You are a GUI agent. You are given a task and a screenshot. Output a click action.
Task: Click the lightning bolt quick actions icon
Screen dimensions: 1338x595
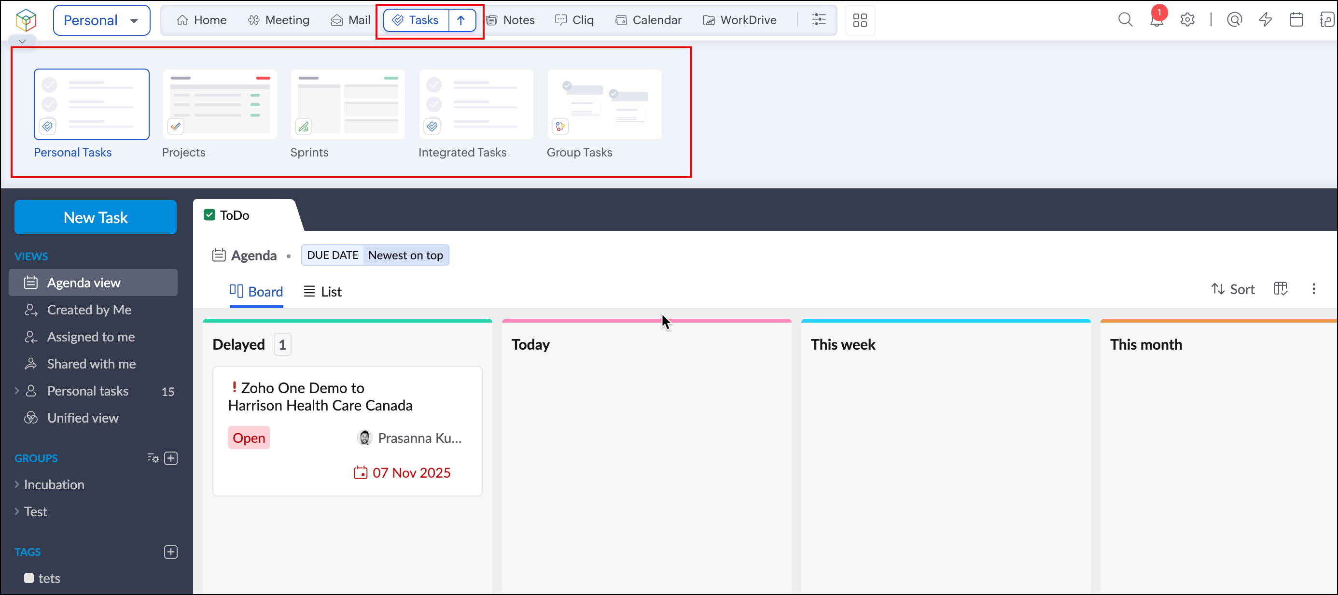[1265, 20]
